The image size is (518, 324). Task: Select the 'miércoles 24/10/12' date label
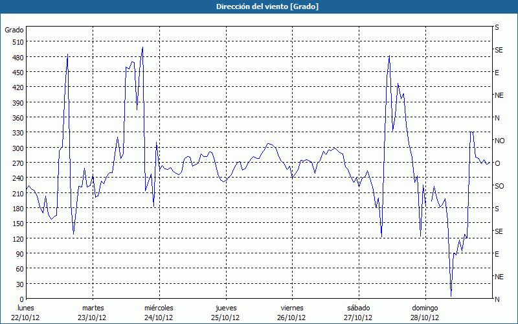coord(159,312)
